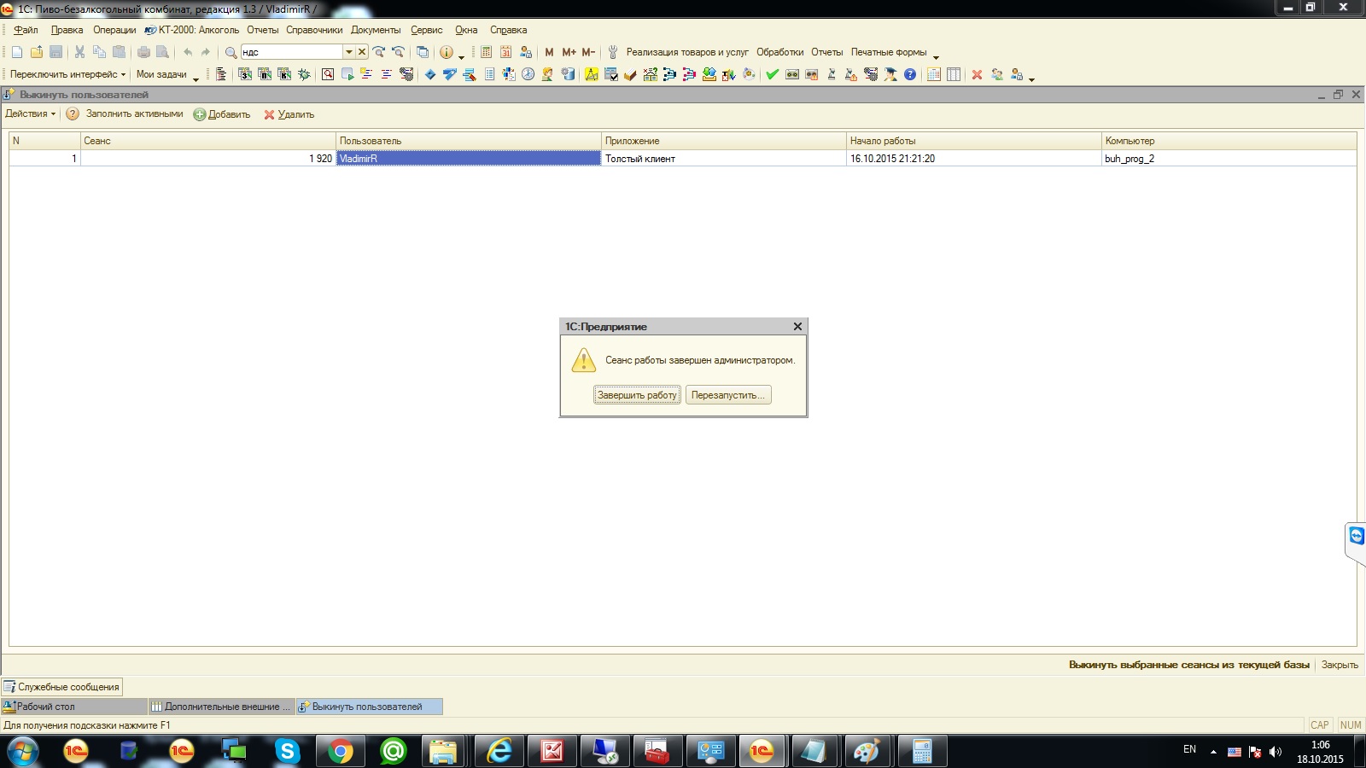The image size is (1366, 768).
Task: Click the New document icon in toolbar
Action: tap(17, 52)
